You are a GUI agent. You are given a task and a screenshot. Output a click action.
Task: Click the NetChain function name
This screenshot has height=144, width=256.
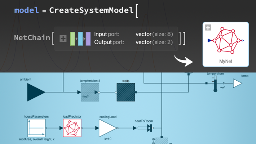pos(32,38)
